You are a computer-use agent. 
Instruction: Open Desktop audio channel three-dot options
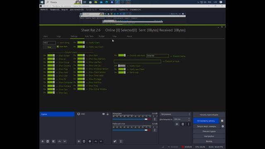154,130
